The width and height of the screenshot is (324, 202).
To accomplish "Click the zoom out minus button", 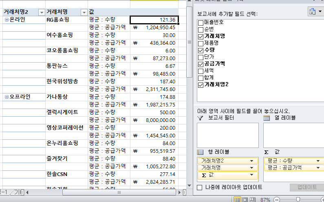I will [277, 199].
